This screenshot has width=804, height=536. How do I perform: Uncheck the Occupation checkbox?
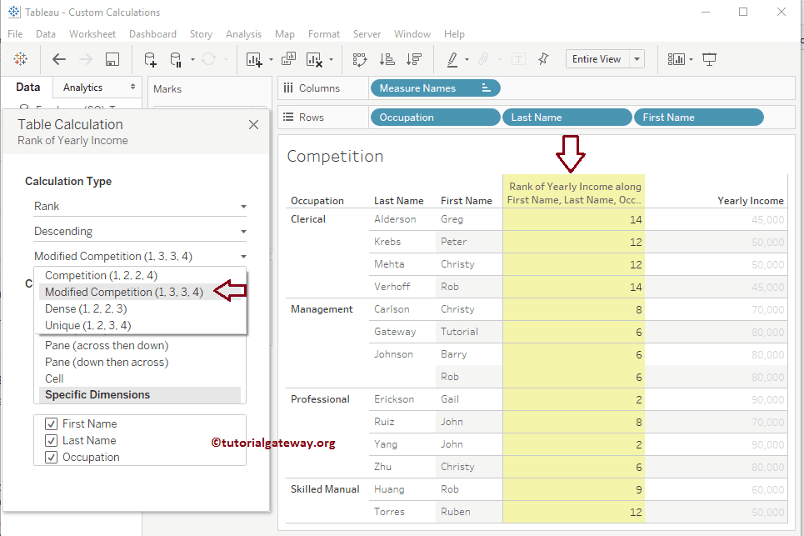coord(51,458)
